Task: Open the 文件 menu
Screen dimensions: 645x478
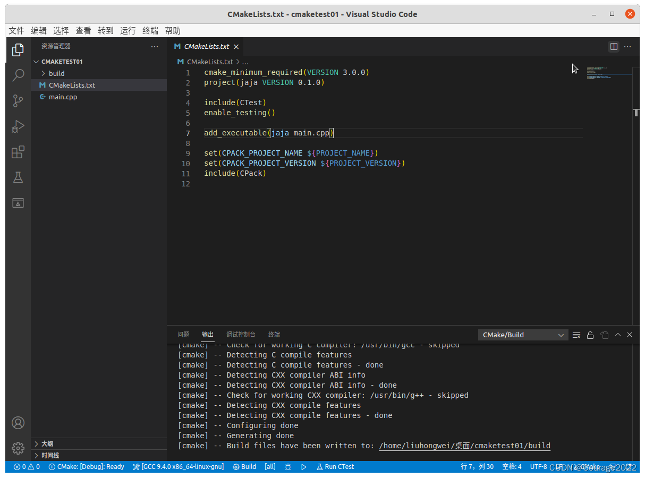Action: point(16,31)
